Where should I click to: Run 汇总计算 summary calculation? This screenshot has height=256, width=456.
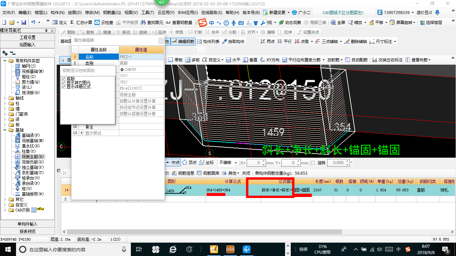click(81, 22)
